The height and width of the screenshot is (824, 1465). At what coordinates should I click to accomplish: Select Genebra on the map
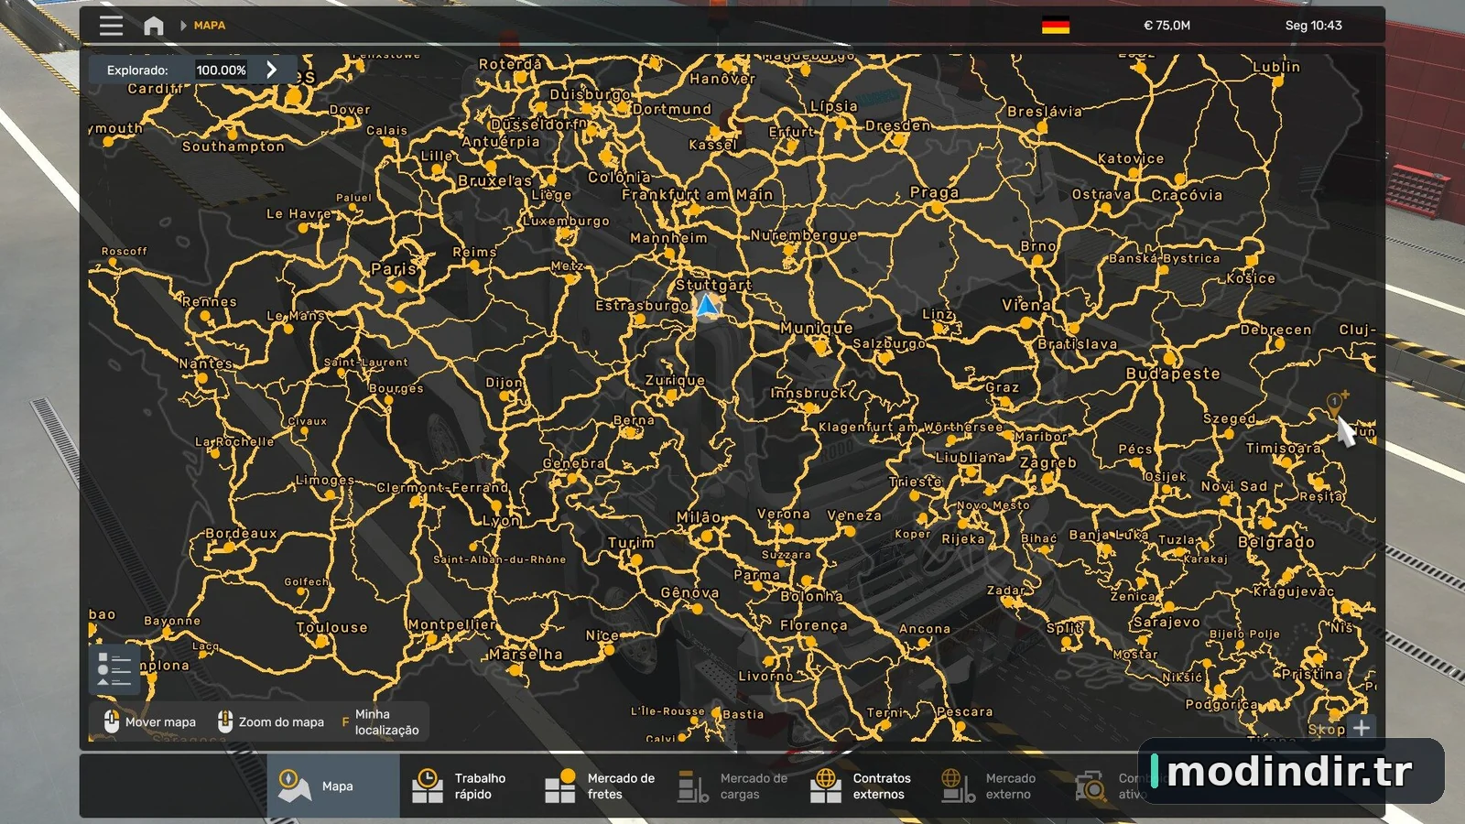pos(573,463)
